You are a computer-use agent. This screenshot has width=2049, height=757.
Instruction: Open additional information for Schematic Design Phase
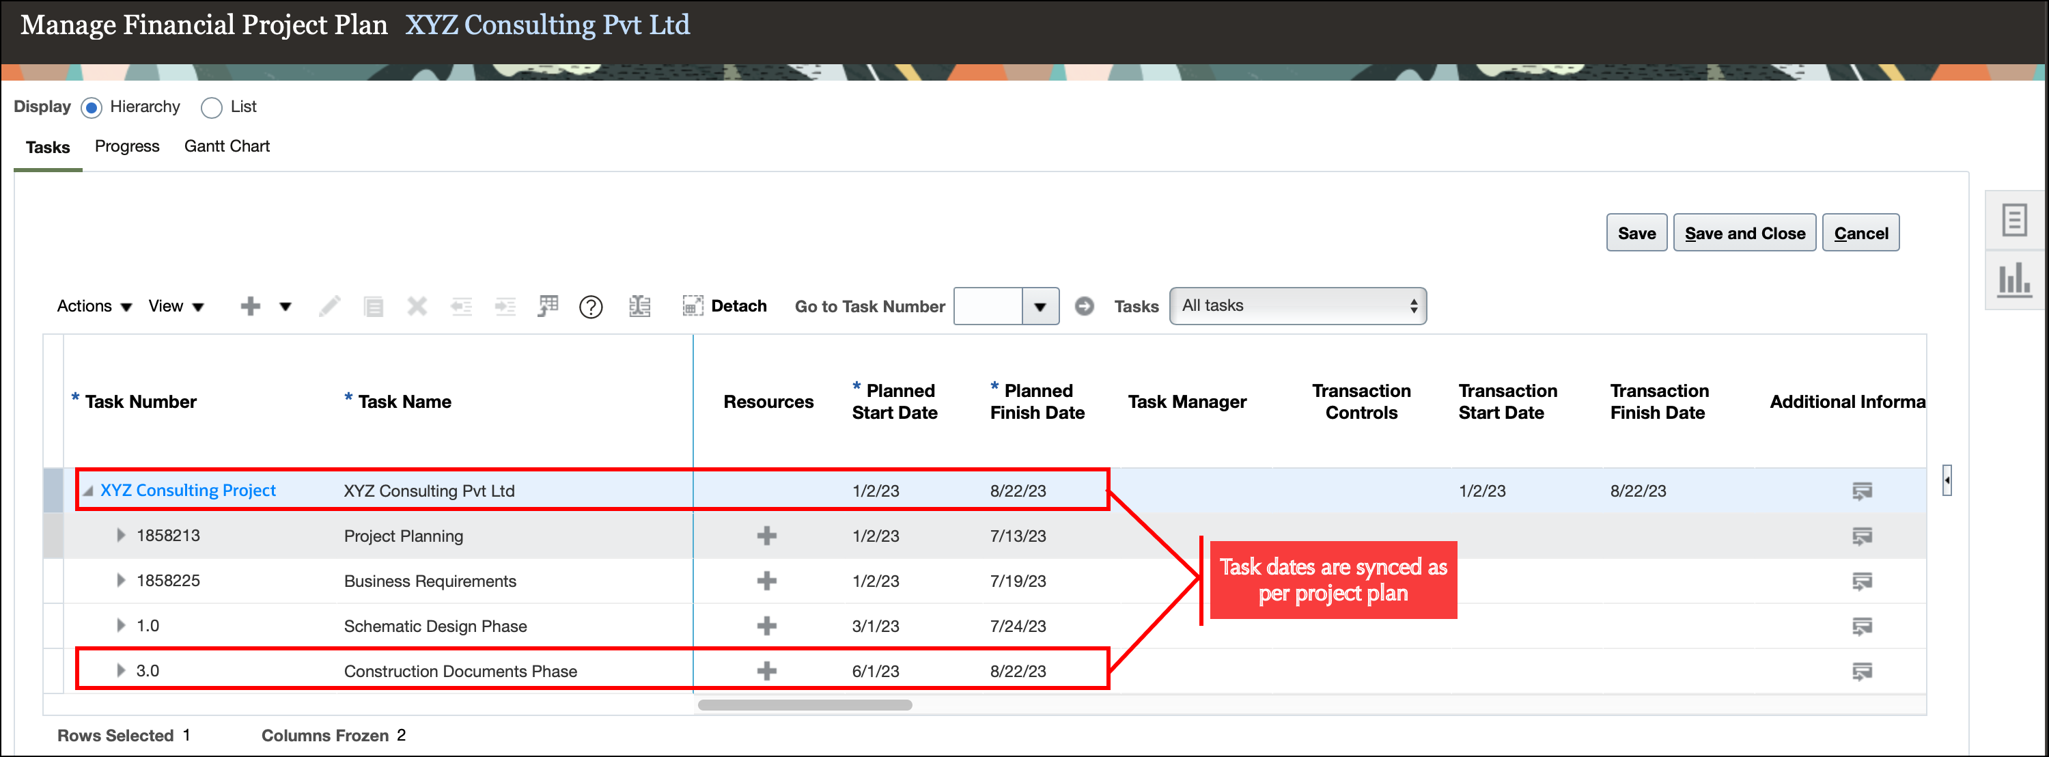click(x=1861, y=627)
